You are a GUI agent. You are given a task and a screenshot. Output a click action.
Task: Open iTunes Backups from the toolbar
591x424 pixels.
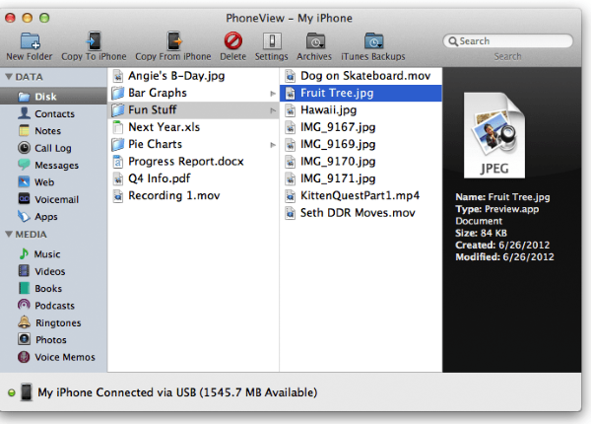pyautogui.click(x=373, y=40)
